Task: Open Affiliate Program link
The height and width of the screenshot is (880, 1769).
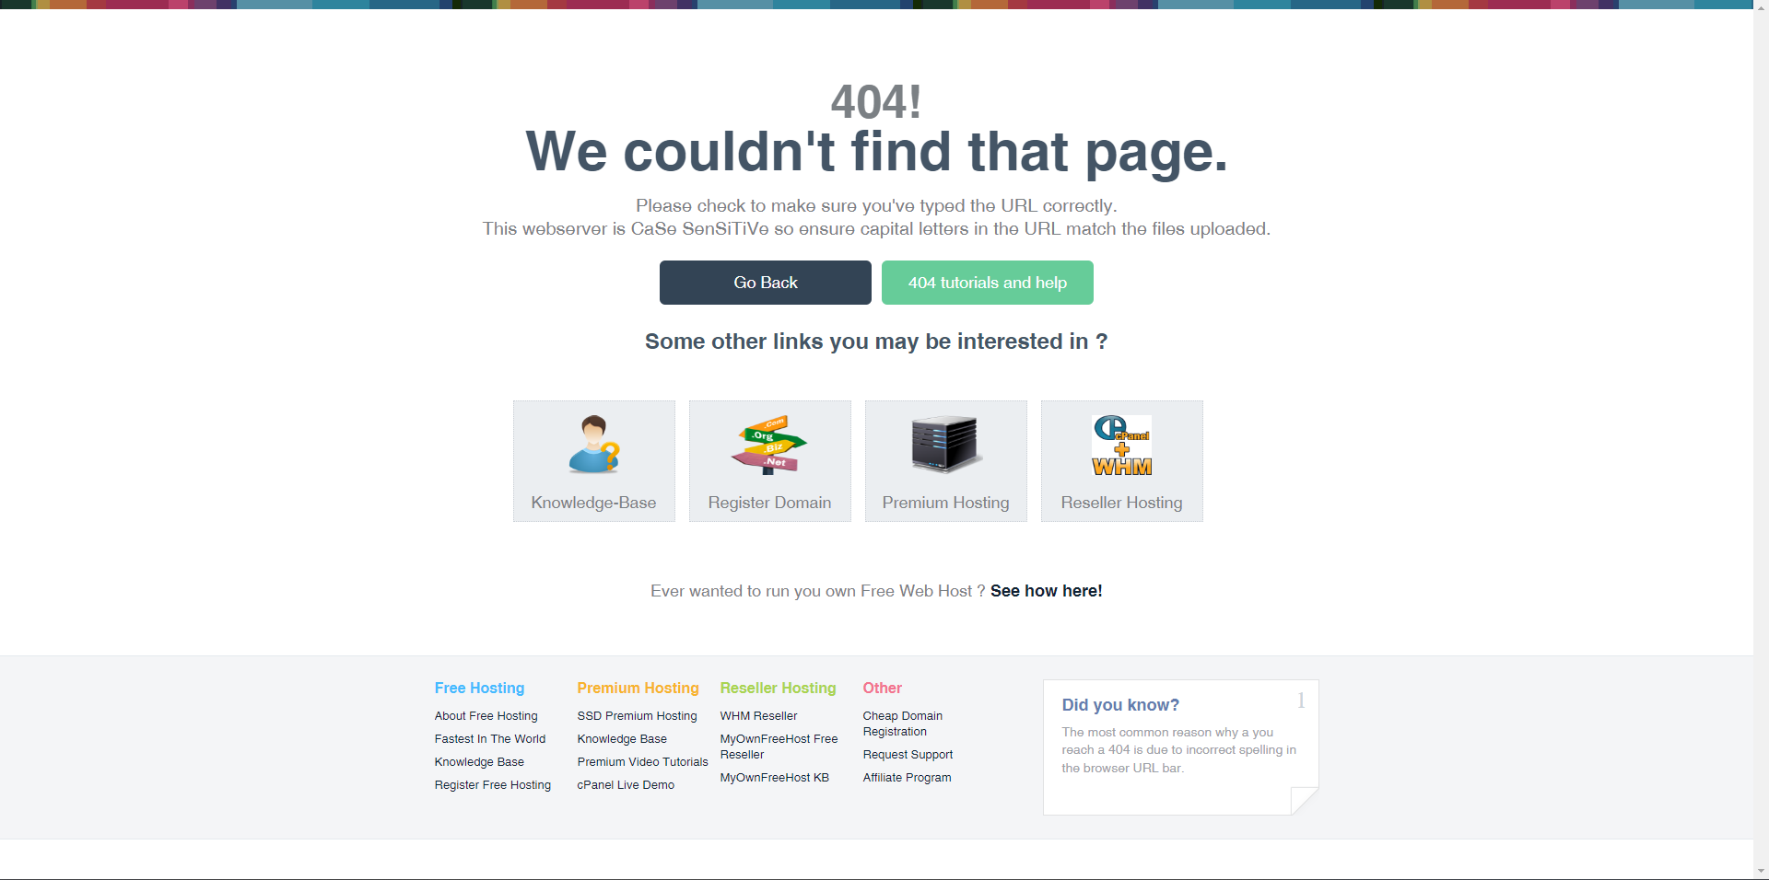Action: click(908, 778)
